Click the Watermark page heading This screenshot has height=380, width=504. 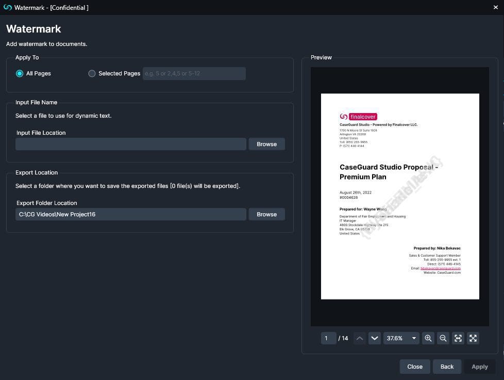33,29
